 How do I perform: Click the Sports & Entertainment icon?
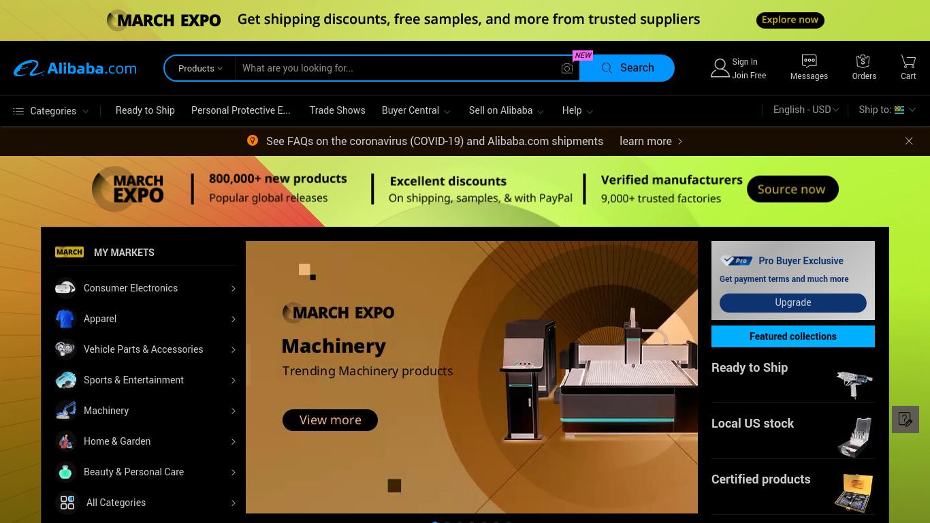(65, 380)
